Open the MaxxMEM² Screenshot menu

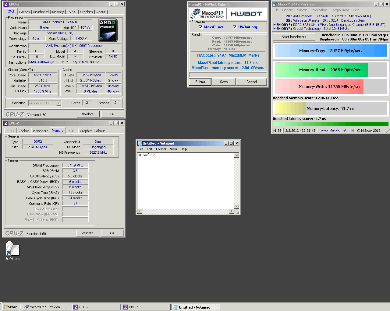(319, 10)
